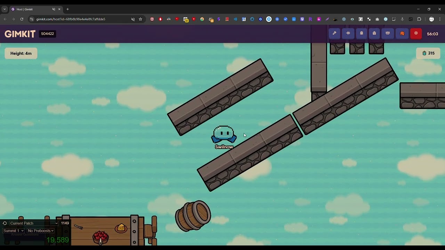Open the Extensions puzzle icon
The height and width of the screenshot is (250, 445).
[x=419, y=19]
